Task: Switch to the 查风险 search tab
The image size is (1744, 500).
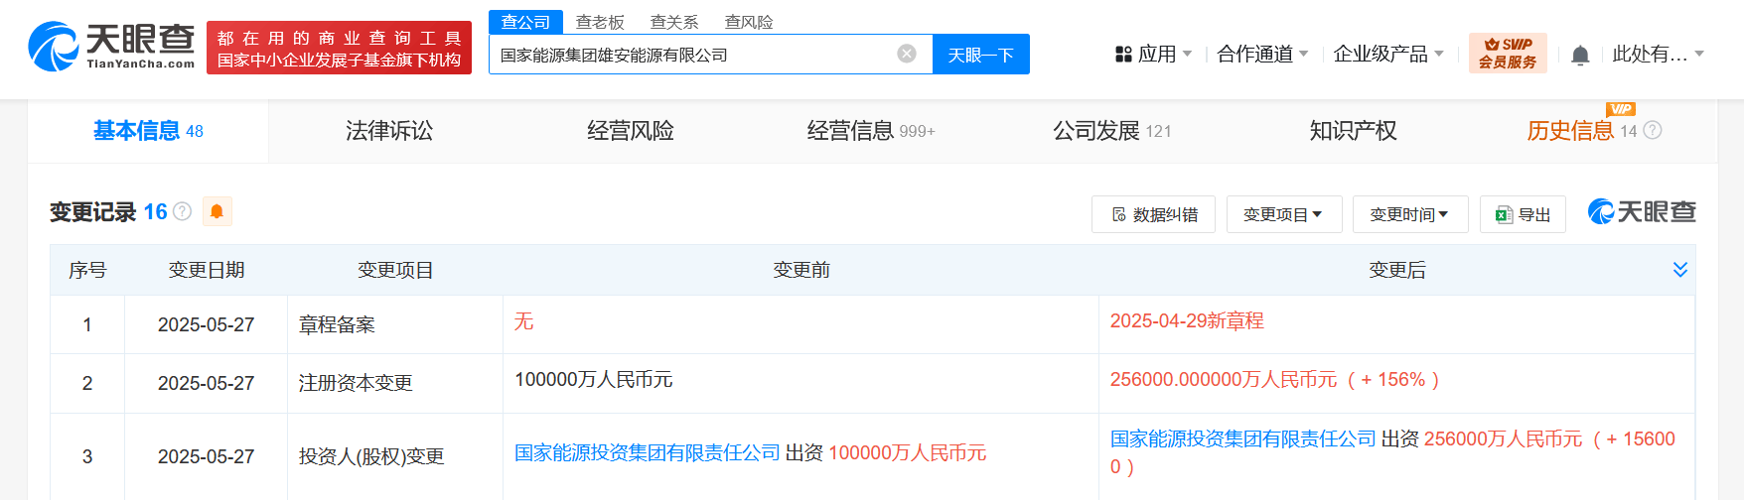Action: click(x=749, y=22)
